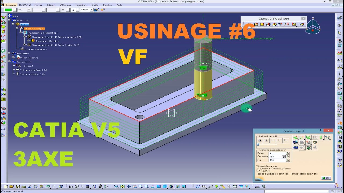Open the Affichage menu
This screenshot has width=344, height=193.
click(x=66, y=5)
